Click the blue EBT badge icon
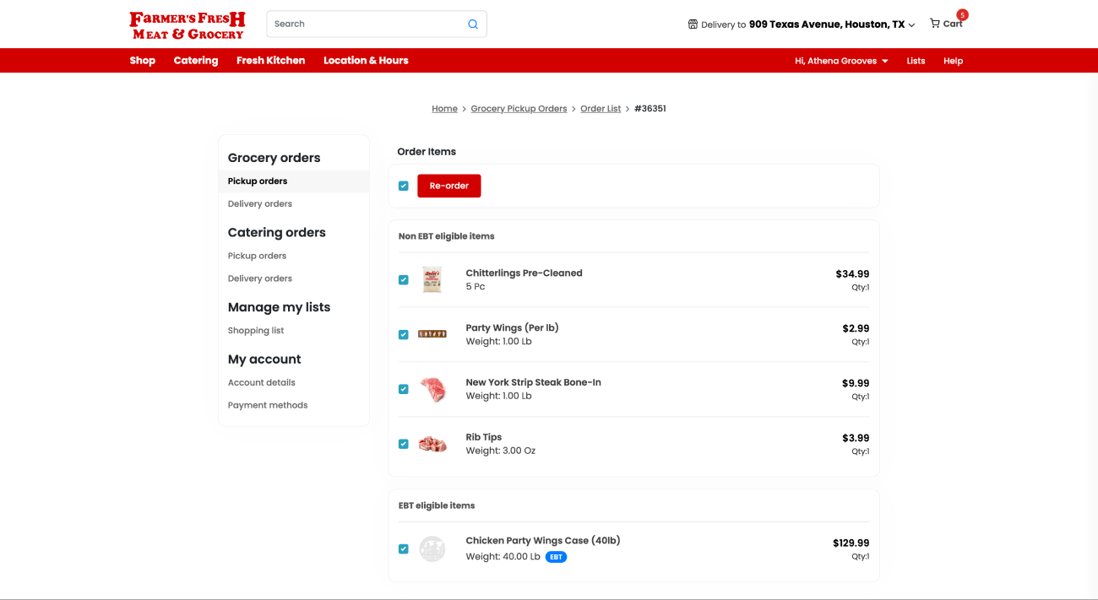 [x=556, y=557]
